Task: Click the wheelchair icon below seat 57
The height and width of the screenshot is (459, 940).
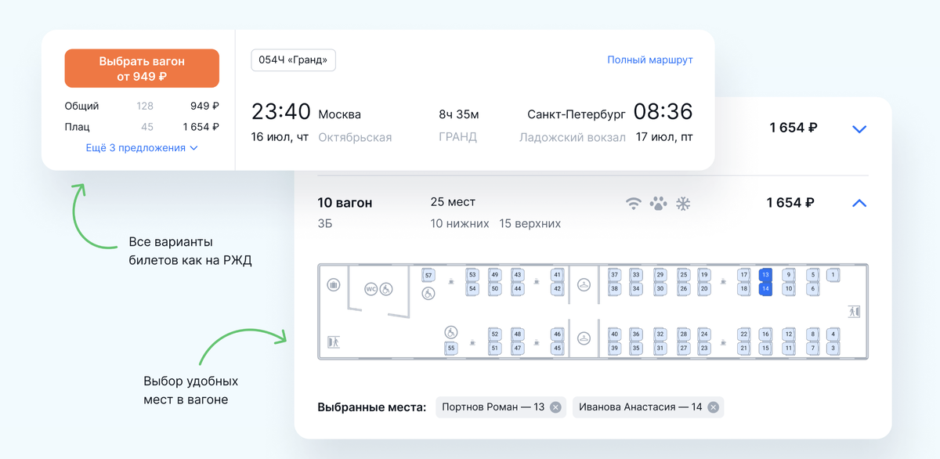Action: pos(428,295)
